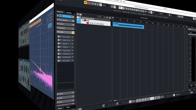Toggle the global Write automation W button
Image resolution: width=196 pixels, height=110 pixels.
click(95, 4)
